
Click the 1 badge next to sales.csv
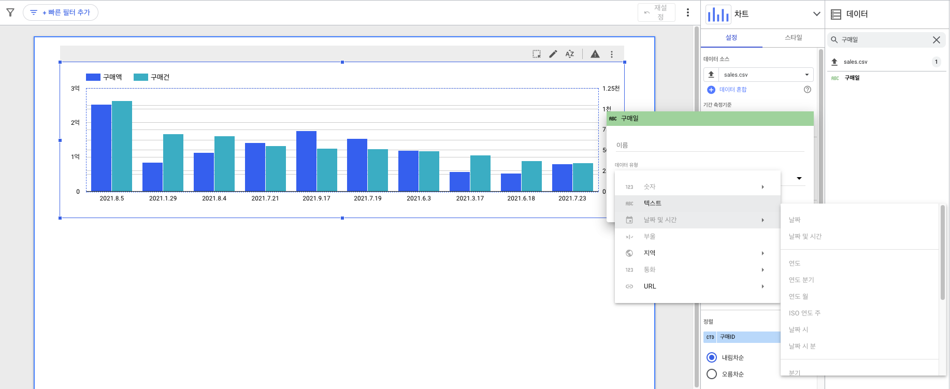click(936, 62)
